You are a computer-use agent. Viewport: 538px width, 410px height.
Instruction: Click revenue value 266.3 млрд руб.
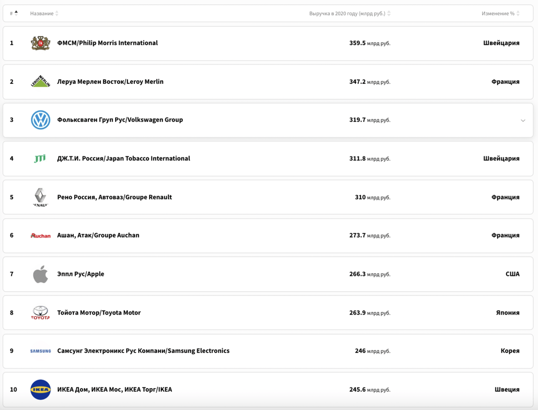pyautogui.click(x=370, y=274)
